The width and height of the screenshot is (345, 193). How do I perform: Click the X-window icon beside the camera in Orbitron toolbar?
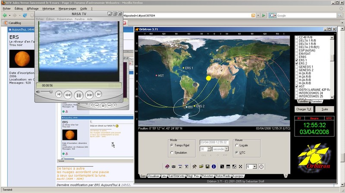(x=186, y=167)
